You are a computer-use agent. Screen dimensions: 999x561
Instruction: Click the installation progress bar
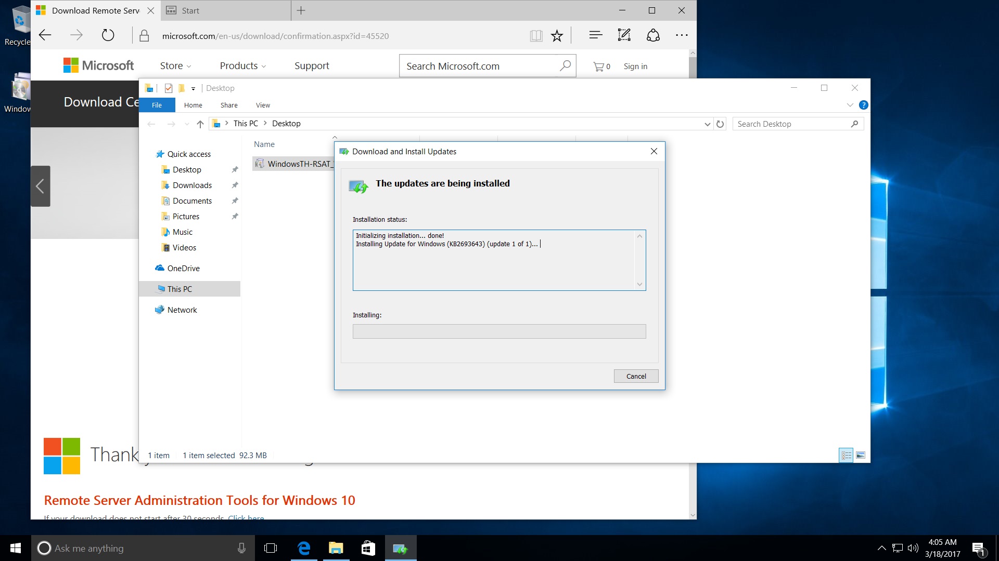pos(499,331)
